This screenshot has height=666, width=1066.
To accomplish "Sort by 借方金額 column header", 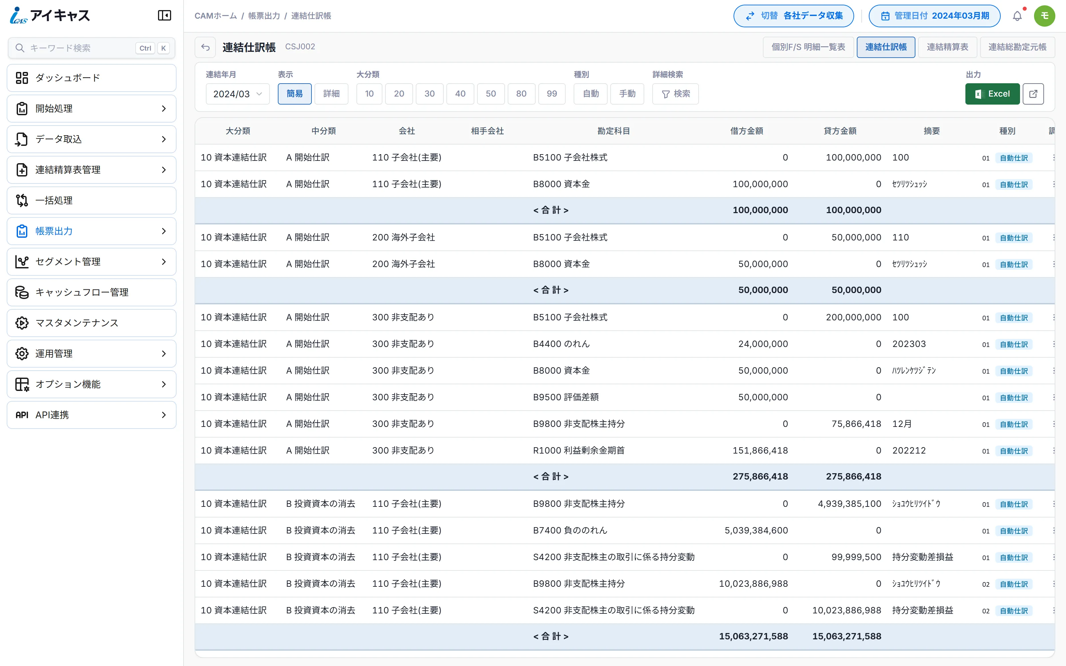I will (x=747, y=131).
